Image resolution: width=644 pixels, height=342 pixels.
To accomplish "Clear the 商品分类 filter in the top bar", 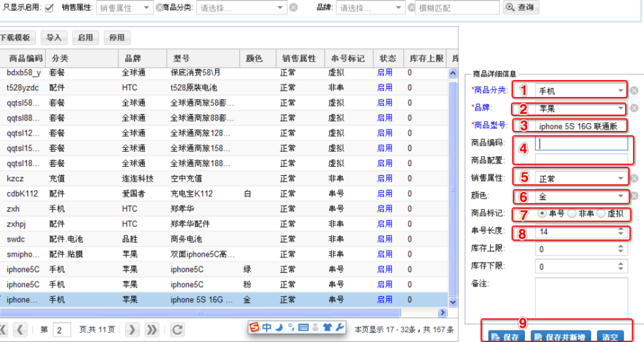I will (294, 8).
